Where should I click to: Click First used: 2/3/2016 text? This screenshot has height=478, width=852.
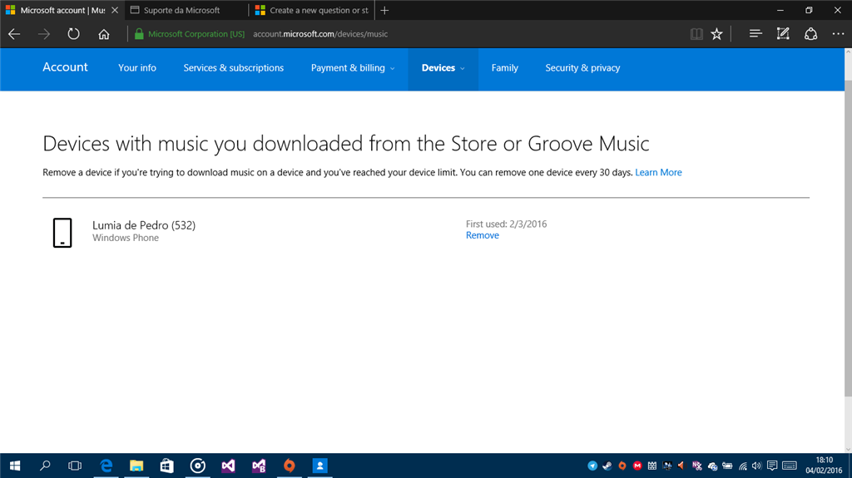507,224
